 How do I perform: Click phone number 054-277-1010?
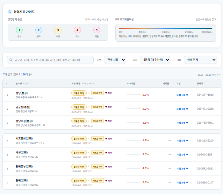pos(205,95)
